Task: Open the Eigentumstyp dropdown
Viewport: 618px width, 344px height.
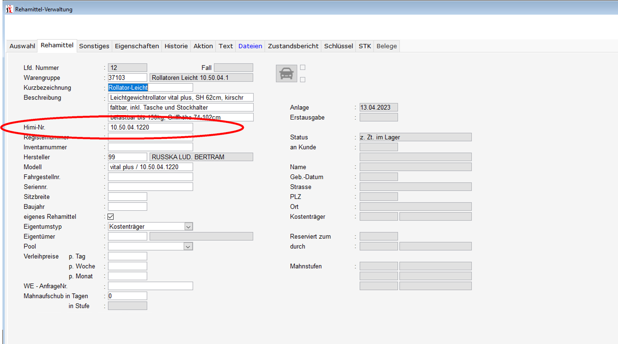Action: coord(188,226)
